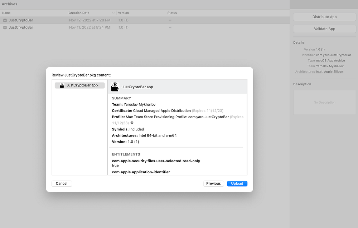Click the Team: Yaroslav Mykhailov summary line

click(134, 104)
